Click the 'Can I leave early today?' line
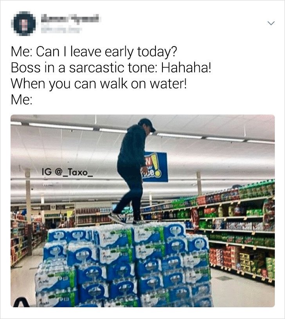 pos(94,52)
